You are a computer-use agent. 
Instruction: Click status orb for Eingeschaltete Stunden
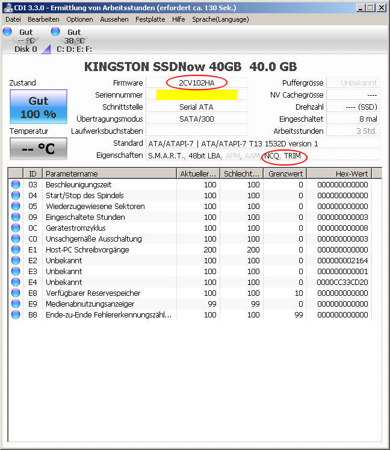[x=16, y=217]
